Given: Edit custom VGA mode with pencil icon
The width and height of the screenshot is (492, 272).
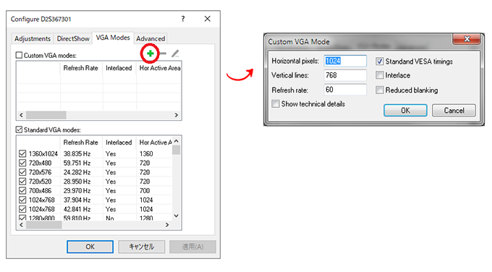Looking at the screenshot, I should click(175, 54).
